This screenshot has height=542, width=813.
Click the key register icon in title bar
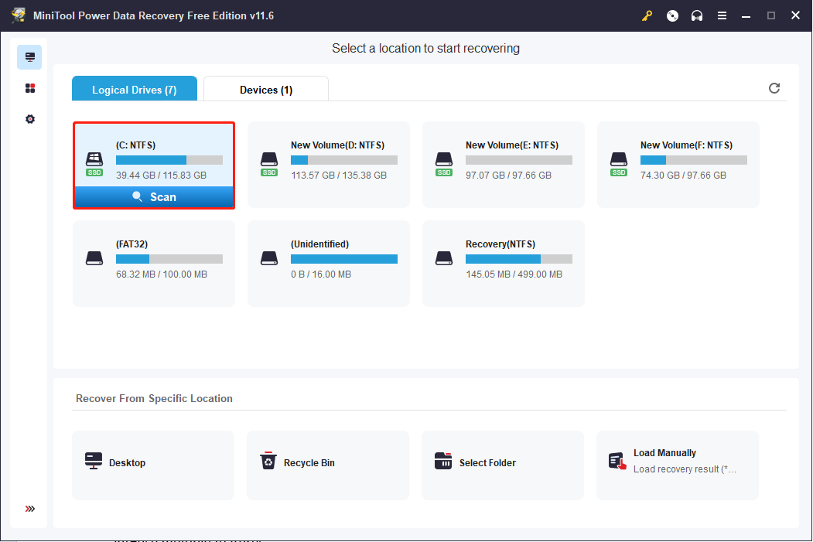point(647,15)
